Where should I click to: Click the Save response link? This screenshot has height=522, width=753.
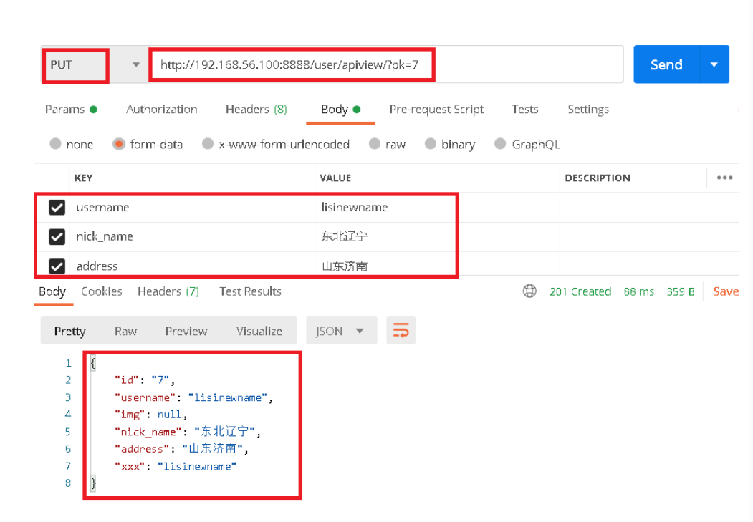coord(726,291)
